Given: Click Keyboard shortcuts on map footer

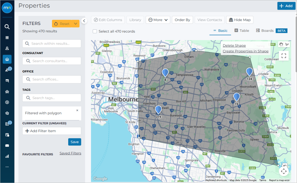Looking at the screenshot, I should [x=216, y=180].
